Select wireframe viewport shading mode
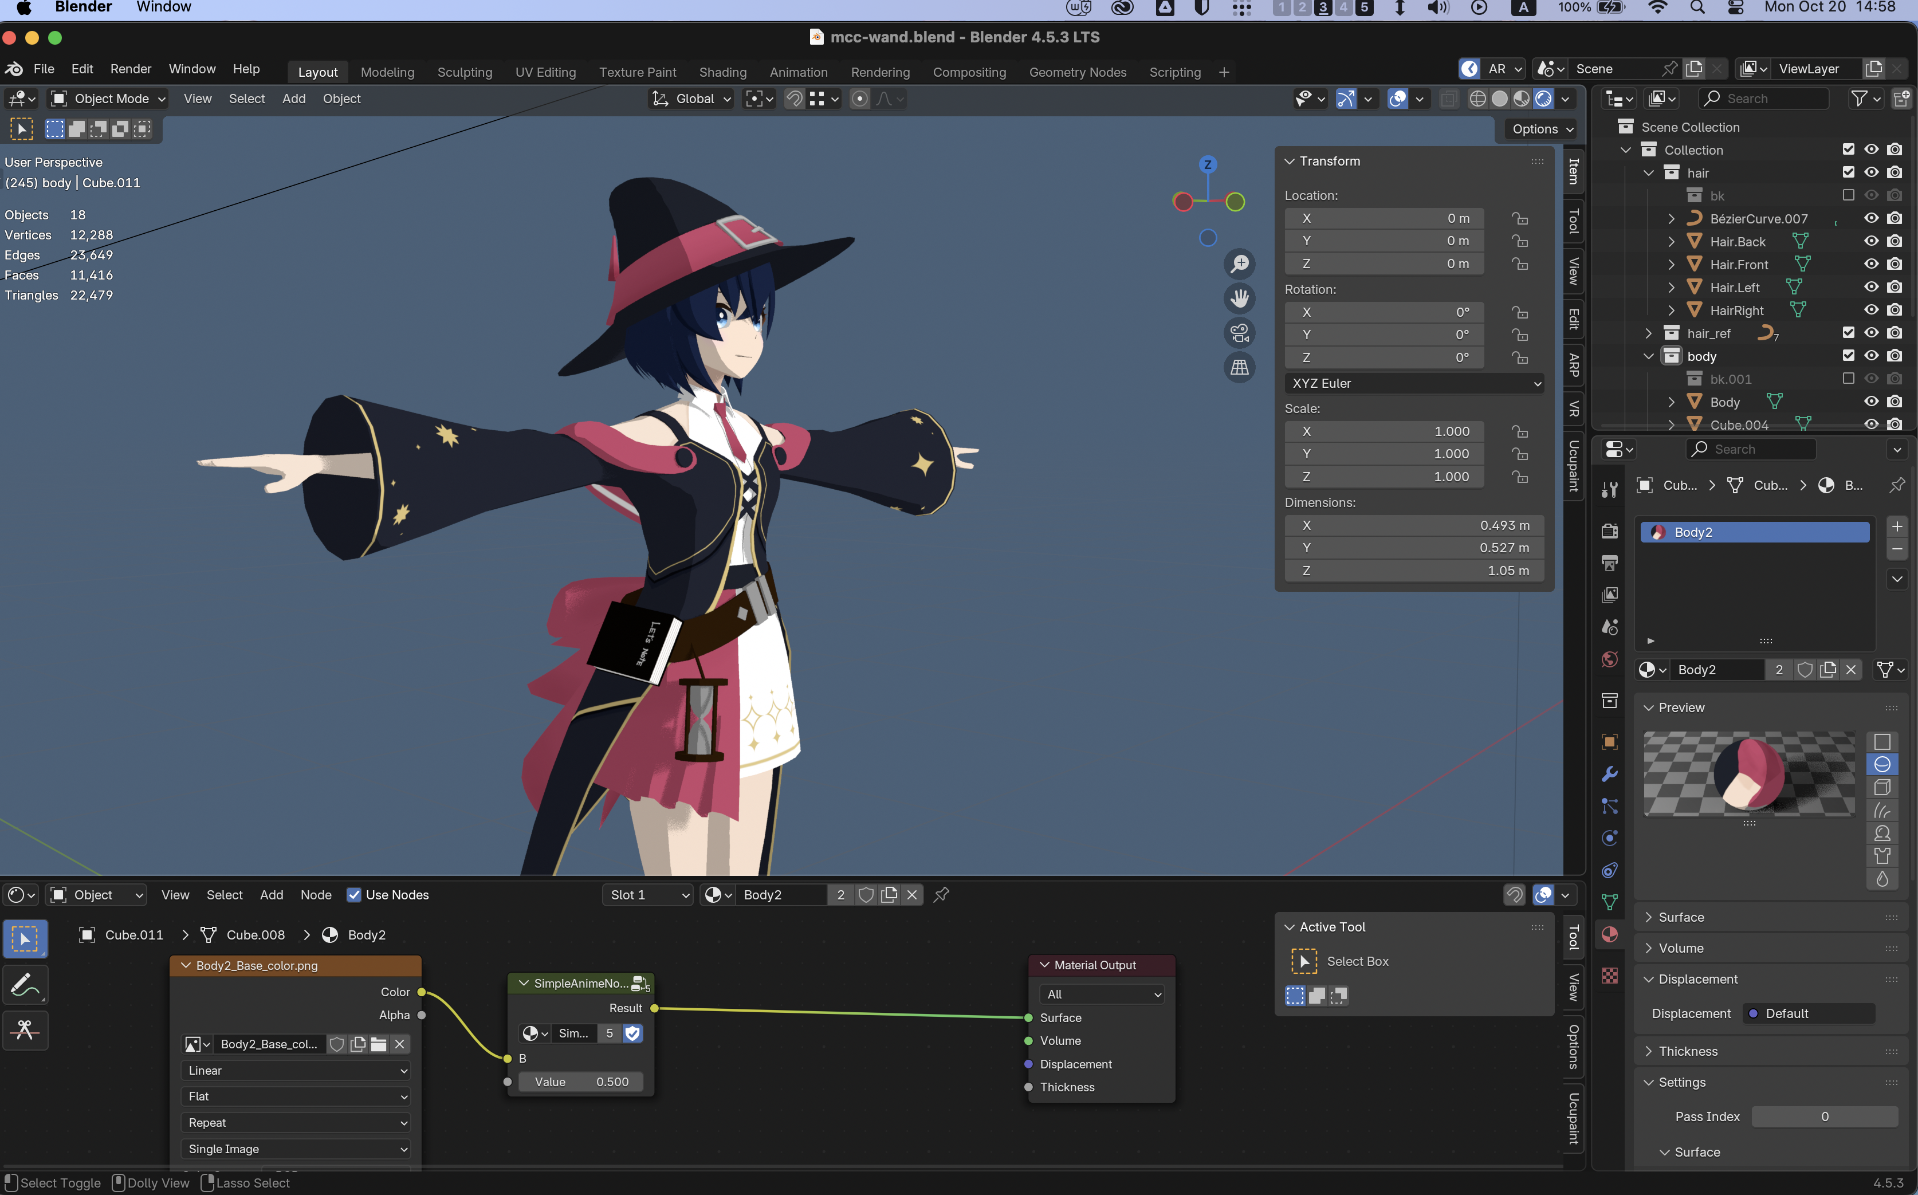This screenshot has width=1918, height=1195. (1477, 99)
